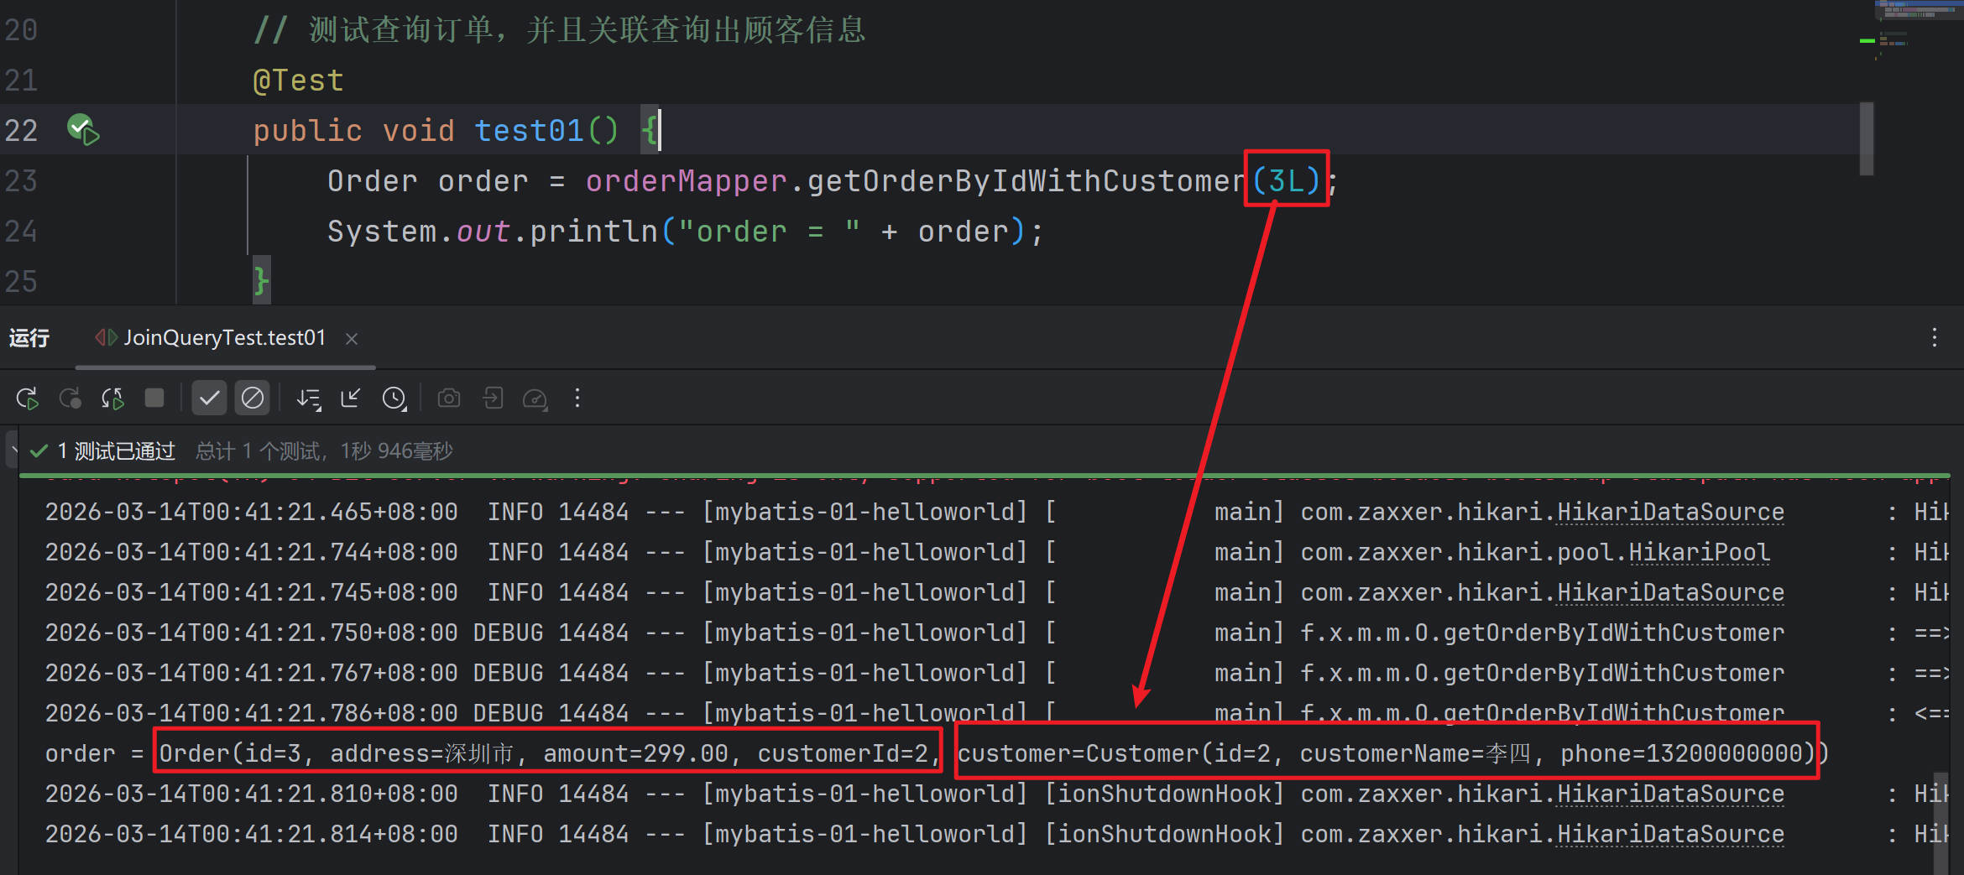This screenshot has height=875, width=1964.
Task: Open test toolbar more options menu
Action: click(x=577, y=398)
